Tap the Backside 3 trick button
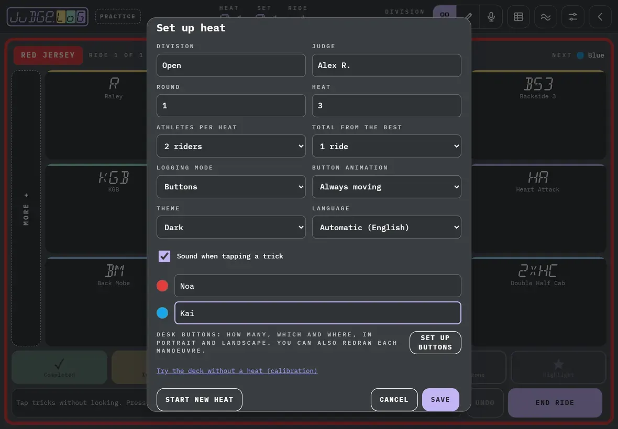Image resolution: width=618 pixels, height=429 pixels. coord(538,115)
